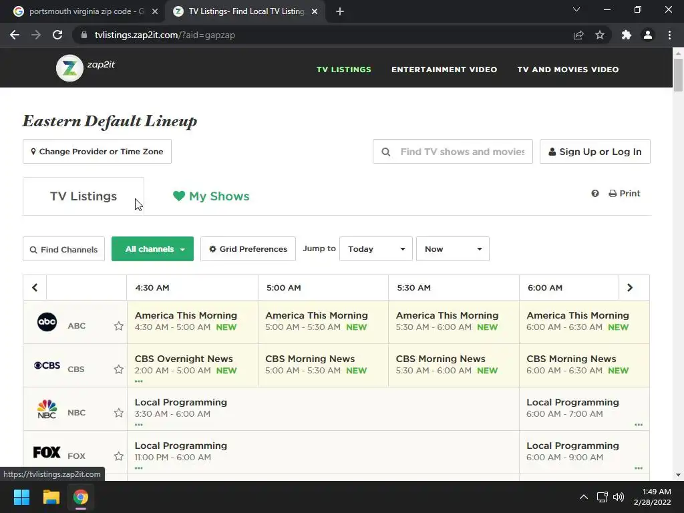The width and height of the screenshot is (684, 513).
Task: Expand NBC 3:30 AM Local Programming dots
Action: tap(139, 425)
